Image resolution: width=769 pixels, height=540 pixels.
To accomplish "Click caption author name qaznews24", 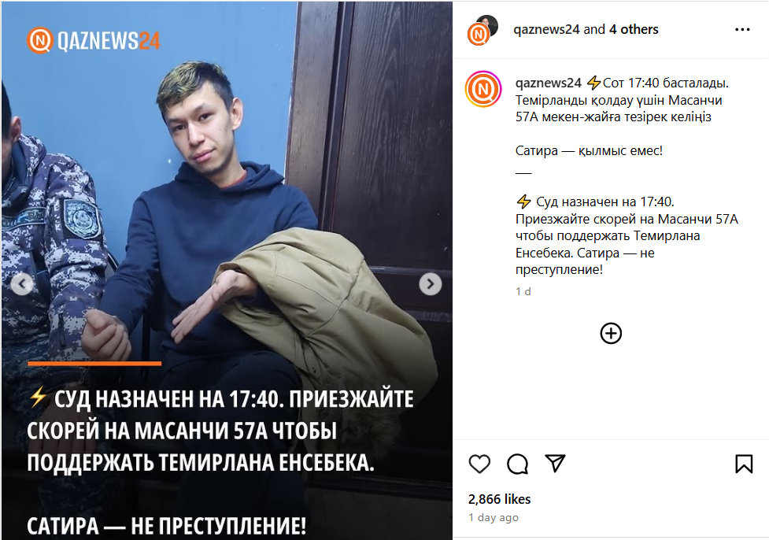I will [549, 83].
